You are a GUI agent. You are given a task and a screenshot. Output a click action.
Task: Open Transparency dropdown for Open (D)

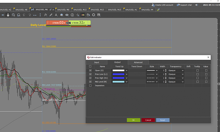pos(176,70)
